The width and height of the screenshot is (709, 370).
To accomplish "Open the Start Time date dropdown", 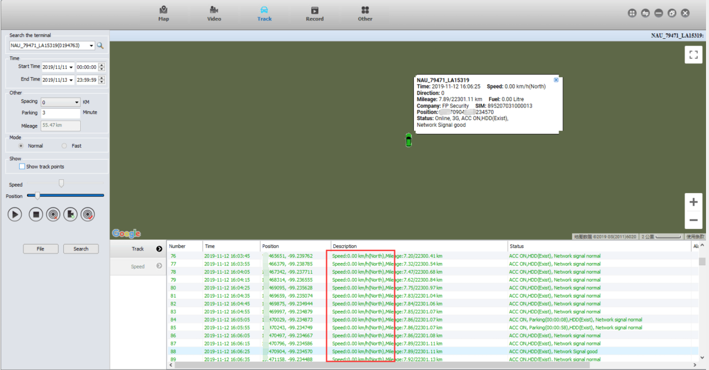I will 71,68.
